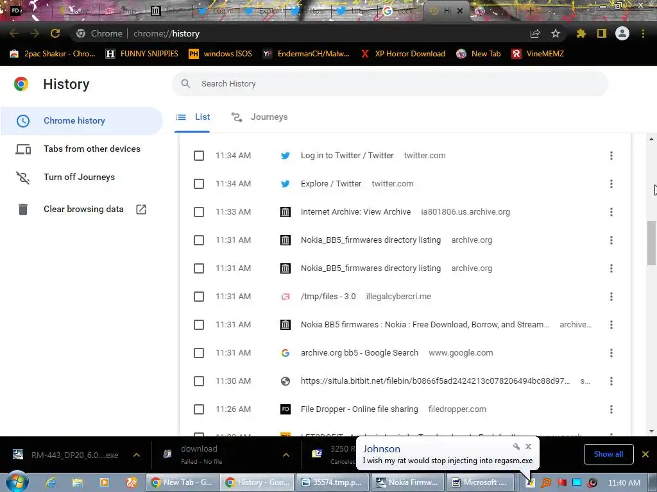Click the archive icon beside Internet Archive: View Archive
The image size is (657, 492).
tap(286, 212)
